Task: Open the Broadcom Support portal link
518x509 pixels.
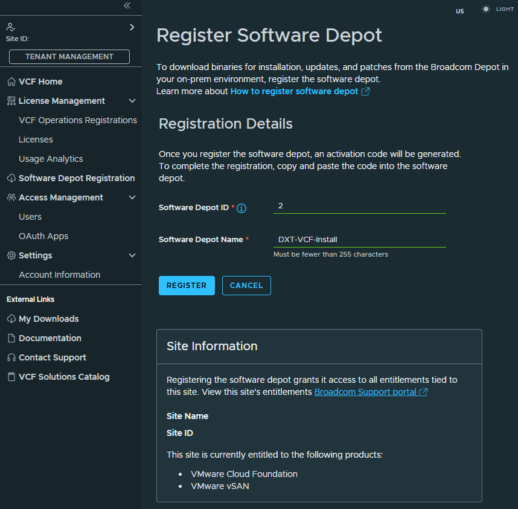Action: [365, 392]
